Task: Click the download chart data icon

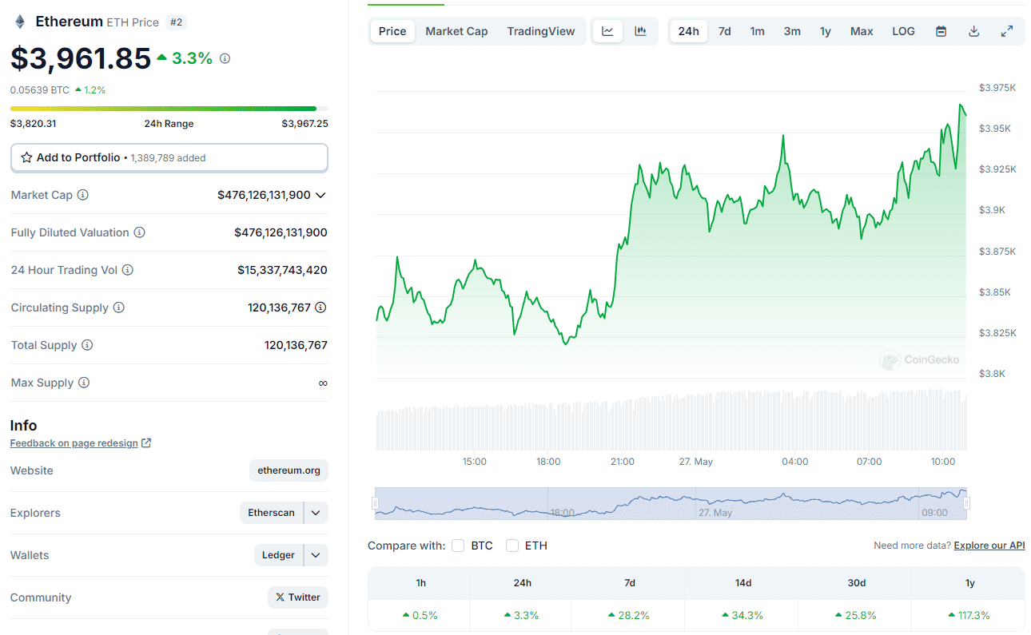Action: (973, 31)
